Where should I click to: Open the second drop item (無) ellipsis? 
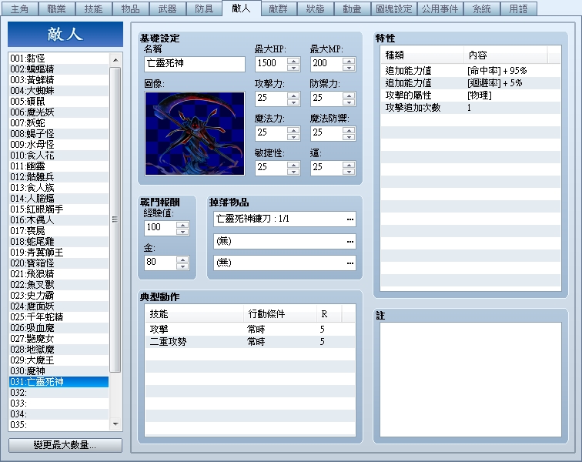click(x=350, y=242)
